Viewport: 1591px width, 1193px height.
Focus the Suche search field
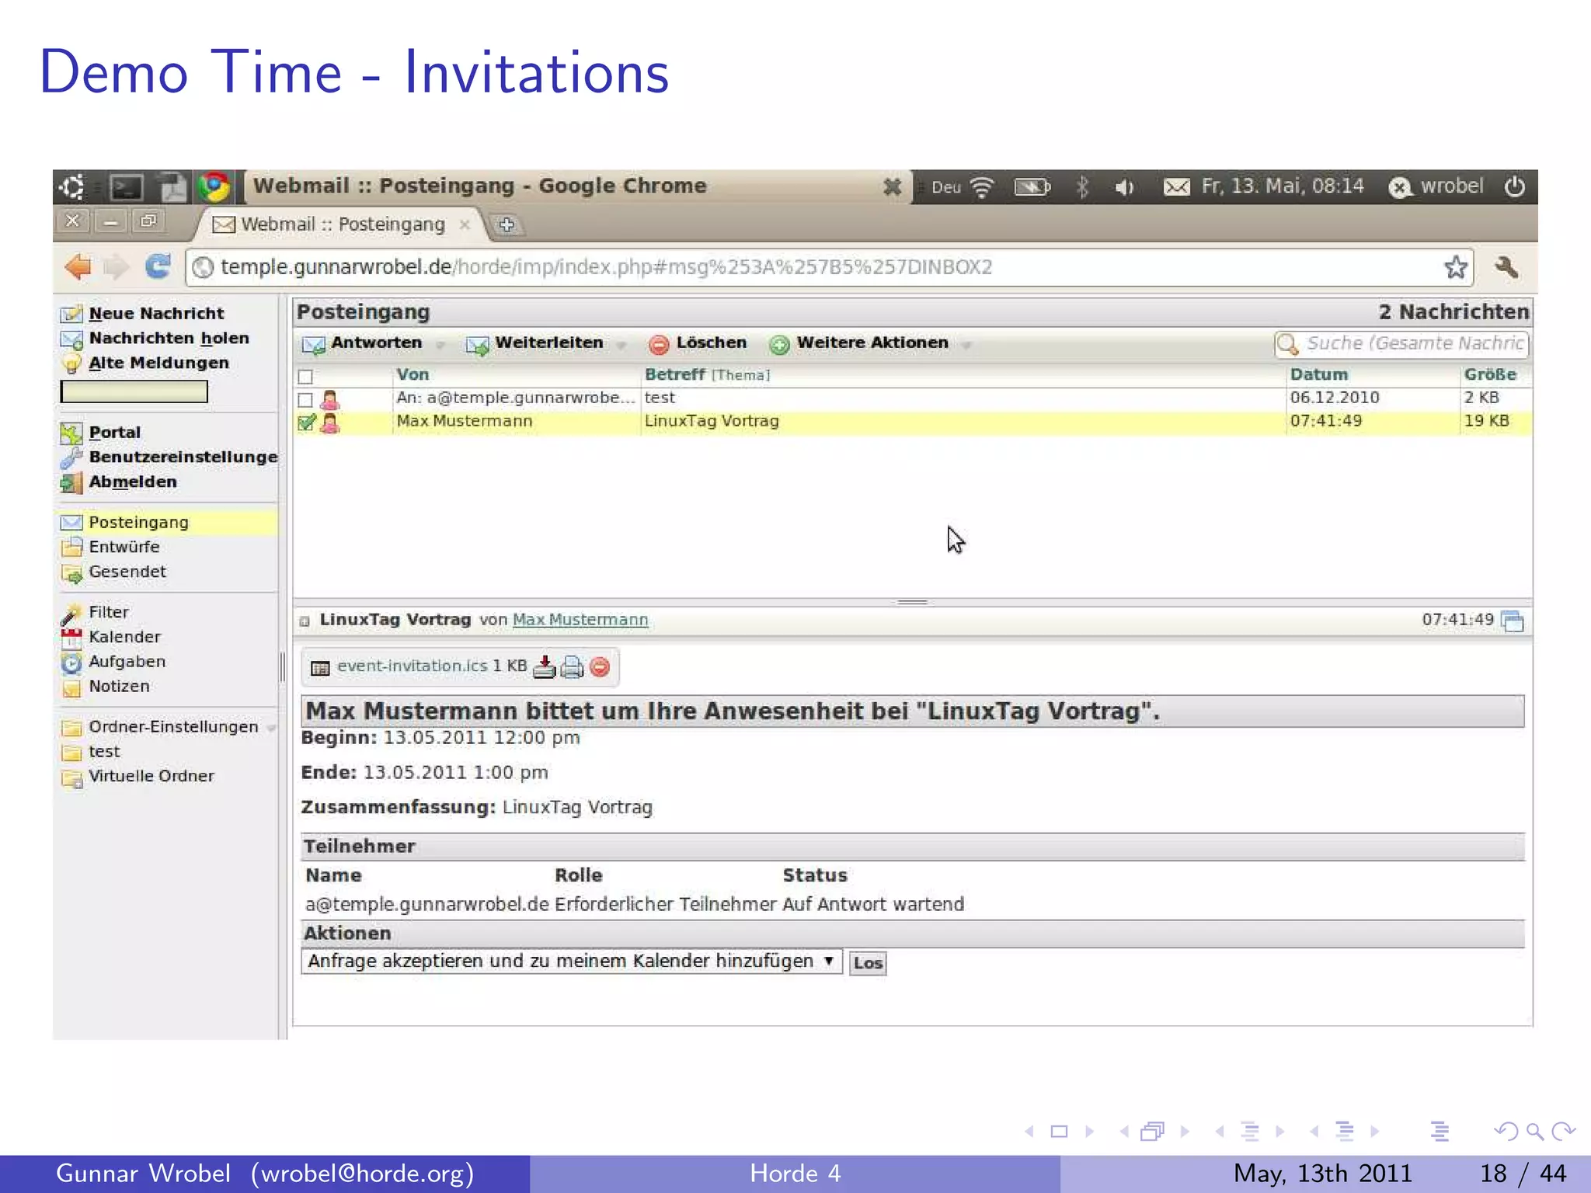[1401, 343]
